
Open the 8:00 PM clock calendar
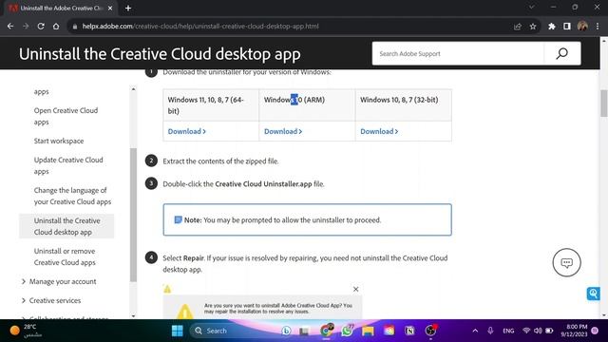[574, 331]
